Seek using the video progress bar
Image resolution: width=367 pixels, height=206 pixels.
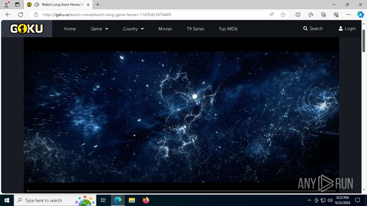[x=181, y=191]
